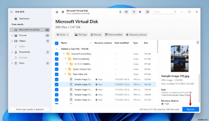Sort by Recovery chances column header
209x121 pixels.
tap(103, 43)
